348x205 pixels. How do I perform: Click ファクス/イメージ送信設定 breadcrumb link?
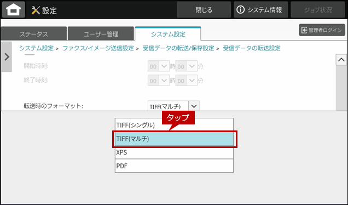[98, 48]
